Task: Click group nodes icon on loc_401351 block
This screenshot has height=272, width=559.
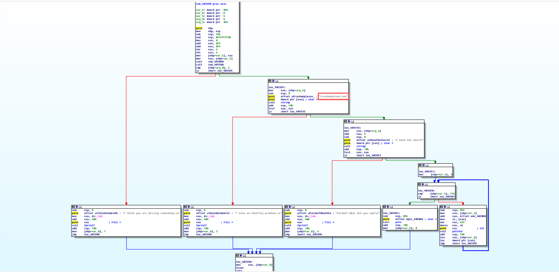Action: 427,165
